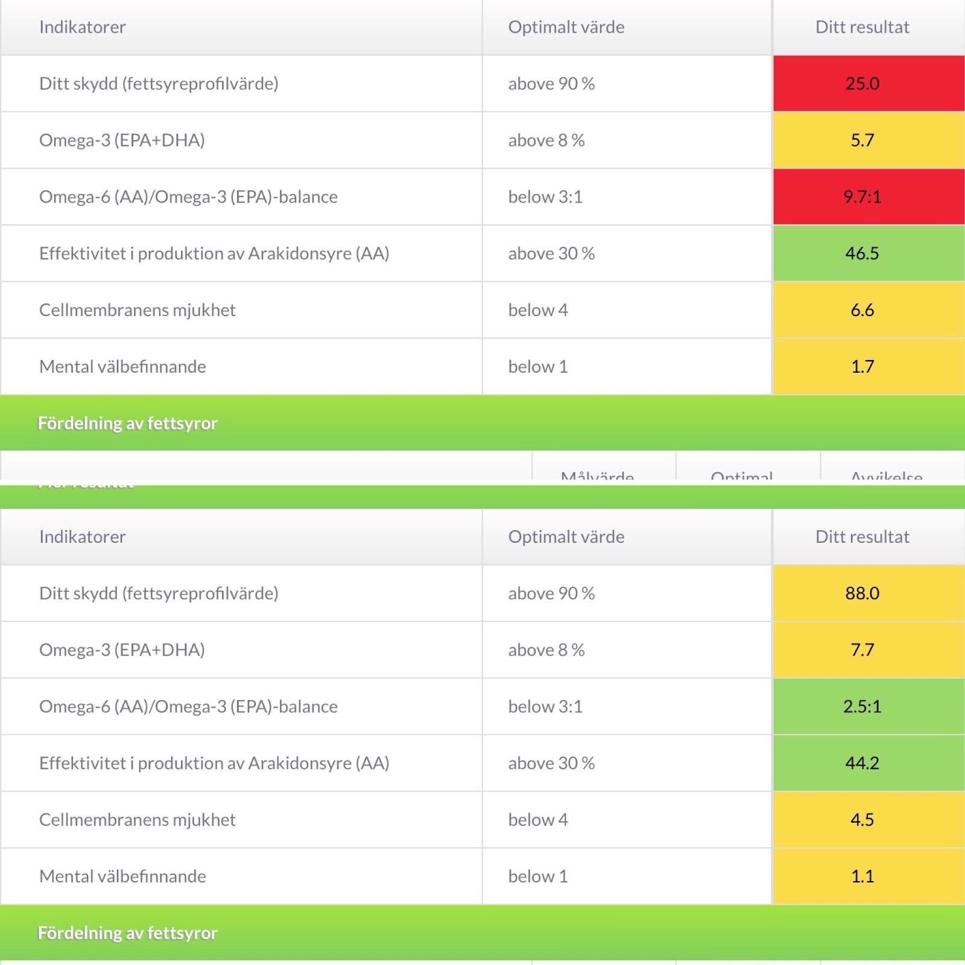
Task: Select the yellow result cell 4.5
Action: click(x=868, y=820)
